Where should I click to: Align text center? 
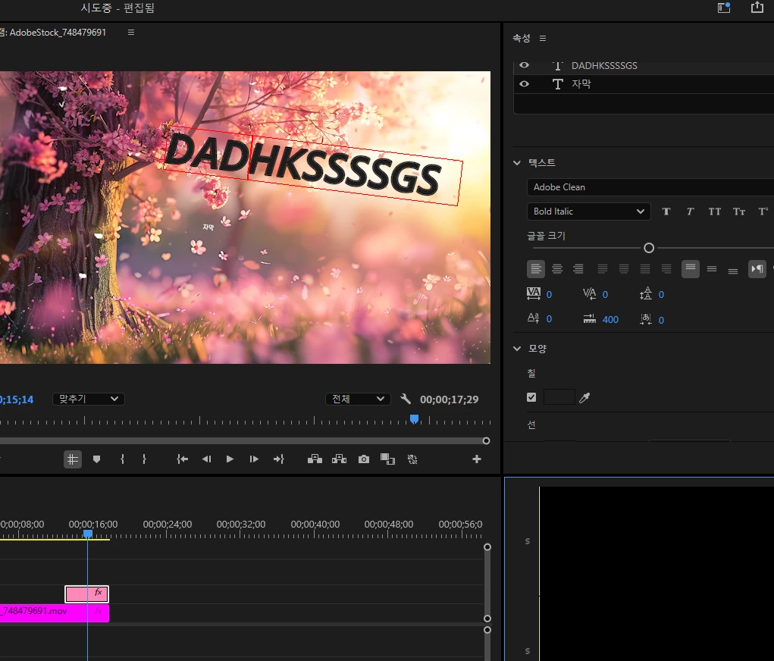(x=556, y=269)
